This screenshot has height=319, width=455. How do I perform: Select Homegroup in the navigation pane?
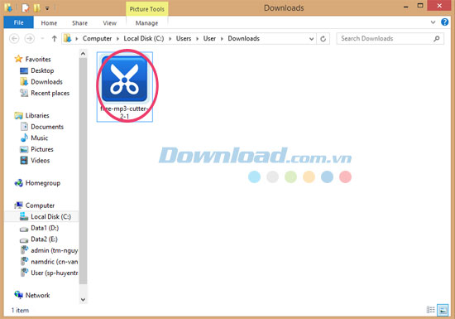click(x=43, y=183)
